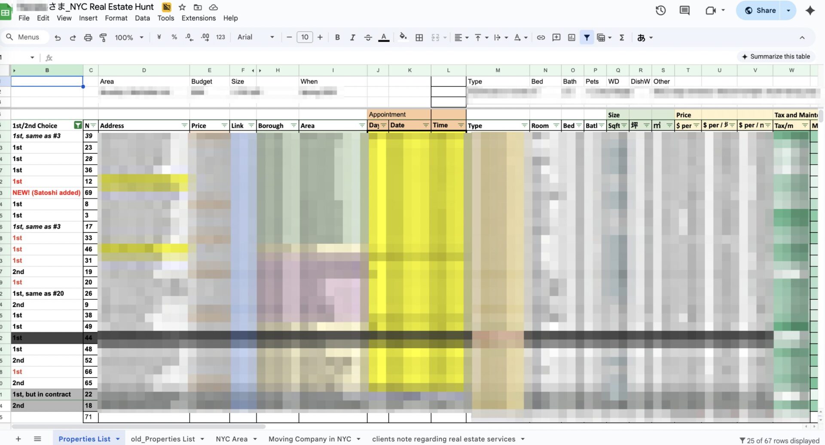825x445 pixels.
Task: Open the Arial font dropdown
Action: tap(256, 37)
